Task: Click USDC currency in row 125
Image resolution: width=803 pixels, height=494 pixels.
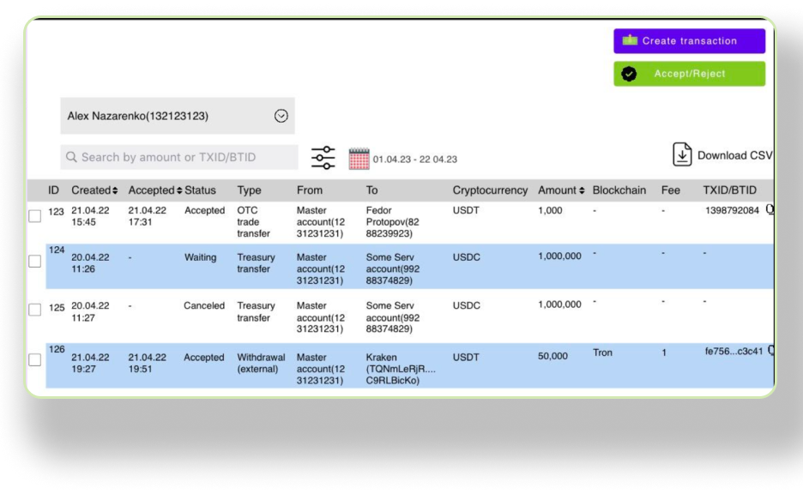Action: click(466, 305)
